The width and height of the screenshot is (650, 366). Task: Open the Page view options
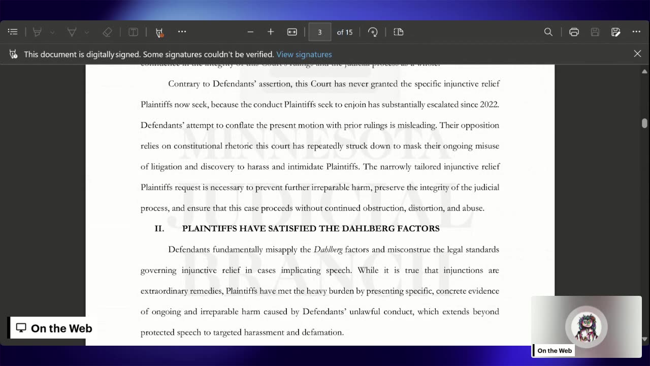pos(399,32)
